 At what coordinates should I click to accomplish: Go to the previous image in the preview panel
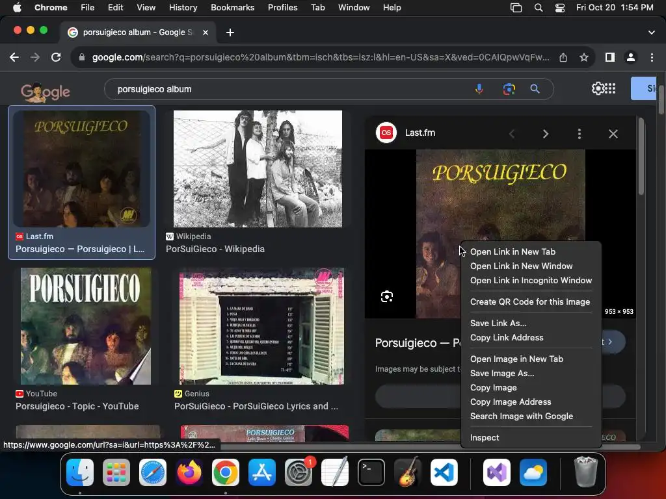click(x=512, y=134)
